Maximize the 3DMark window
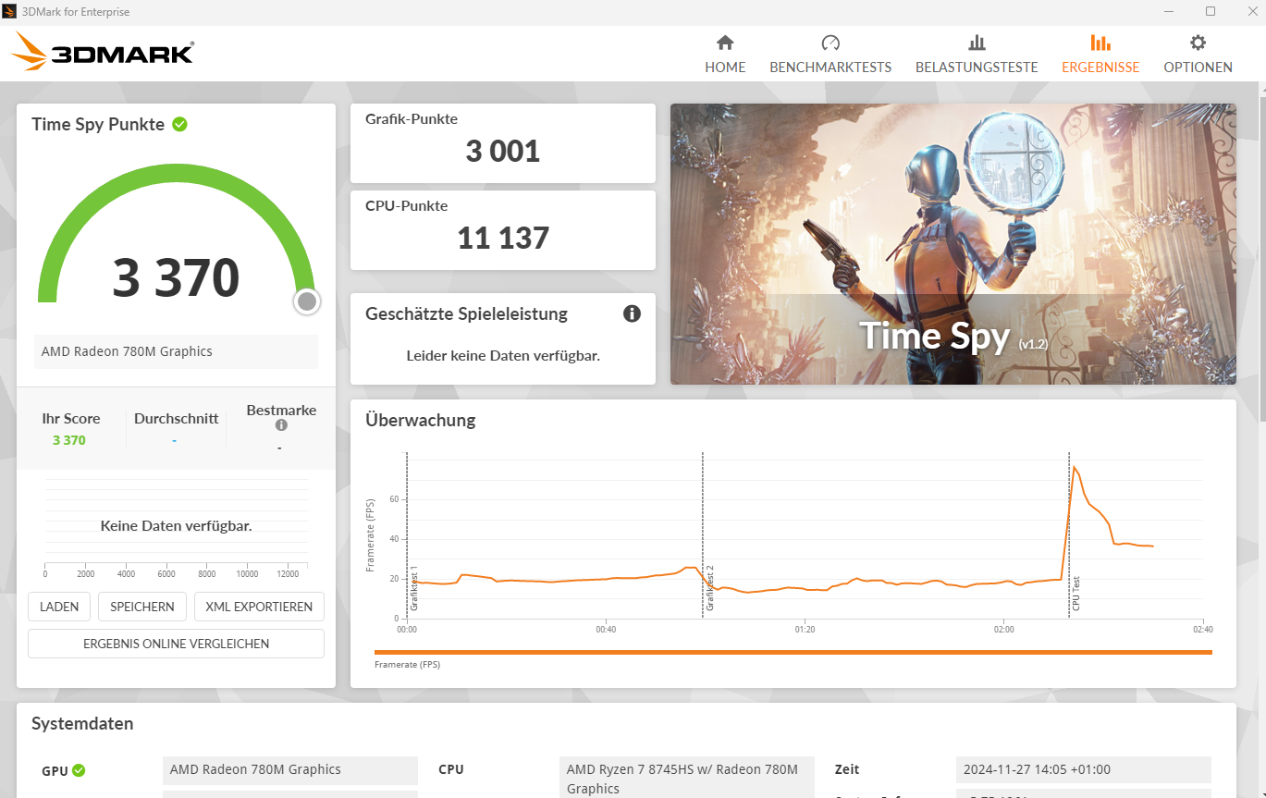The width and height of the screenshot is (1266, 798). click(x=1211, y=12)
